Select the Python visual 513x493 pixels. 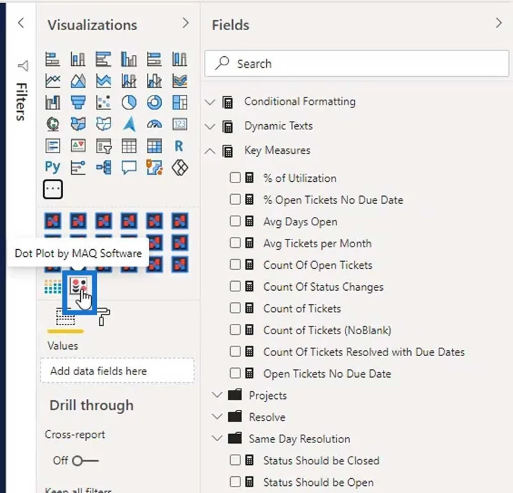[53, 167]
